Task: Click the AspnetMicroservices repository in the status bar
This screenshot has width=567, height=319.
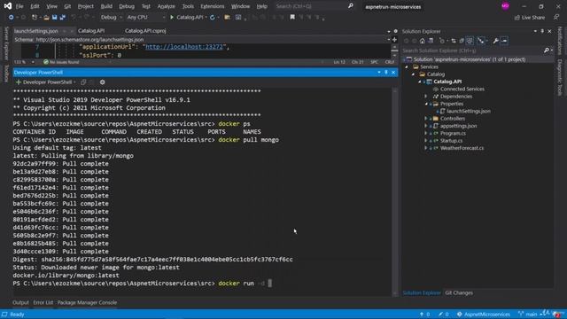Action: click(x=484, y=315)
